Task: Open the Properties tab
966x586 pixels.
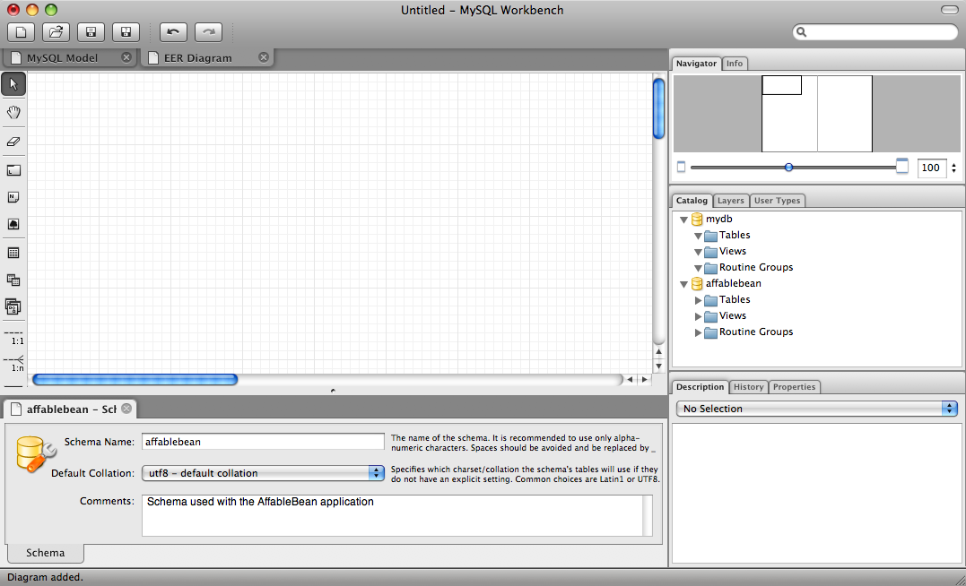Action: pyautogui.click(x=794, y=387)
